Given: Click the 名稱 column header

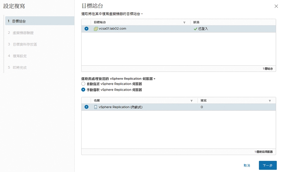Looking at the screenshot, I should [x=97, y=101].
